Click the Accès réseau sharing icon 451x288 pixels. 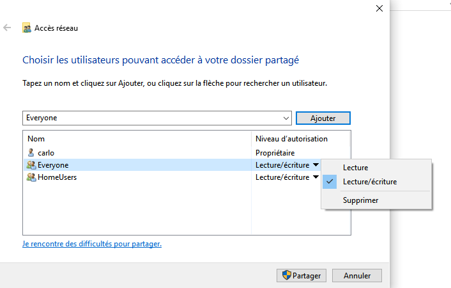(x=27, y=28)
